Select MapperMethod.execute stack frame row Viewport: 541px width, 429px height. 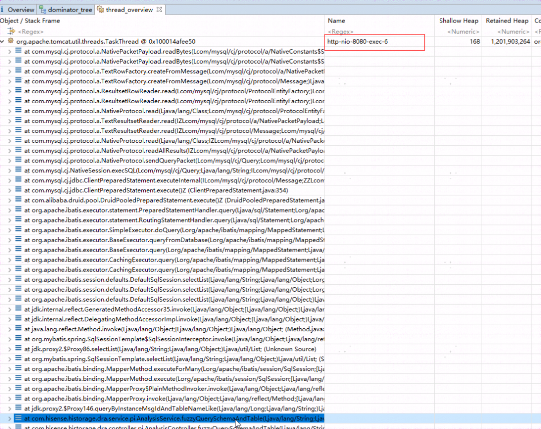tap(174, 379)
